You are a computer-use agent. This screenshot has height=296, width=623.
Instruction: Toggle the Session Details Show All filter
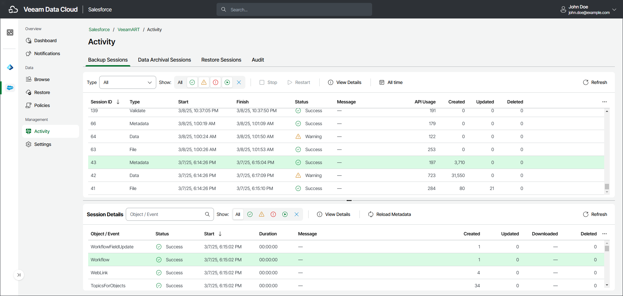(238, 214)
